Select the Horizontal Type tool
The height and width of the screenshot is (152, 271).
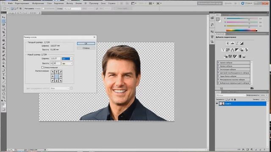[x=4, y=74]
